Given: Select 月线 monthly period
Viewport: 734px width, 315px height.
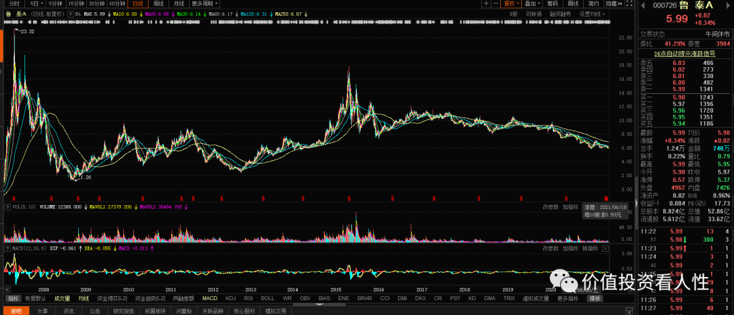Looking at the screenshot, I should [x=178, y=4].
